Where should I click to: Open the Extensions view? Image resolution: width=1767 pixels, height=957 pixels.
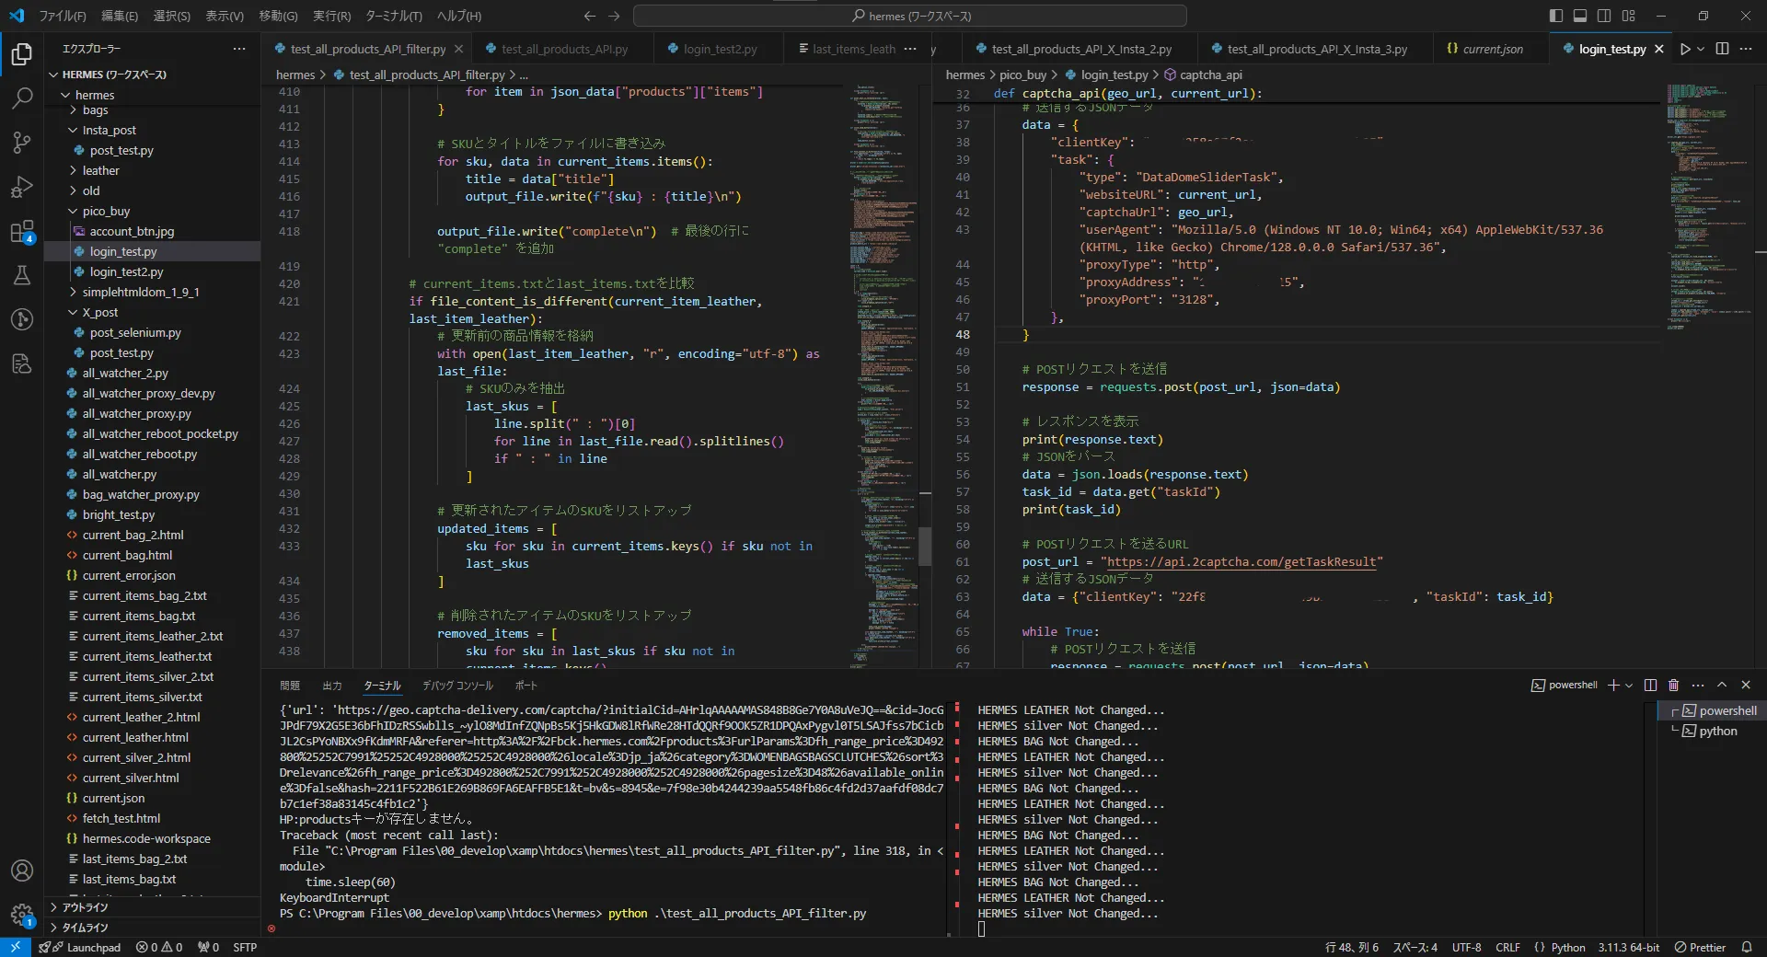coord(22,231)
